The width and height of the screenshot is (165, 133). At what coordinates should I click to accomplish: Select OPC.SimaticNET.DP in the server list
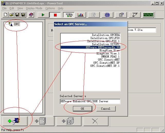(90, 63)
